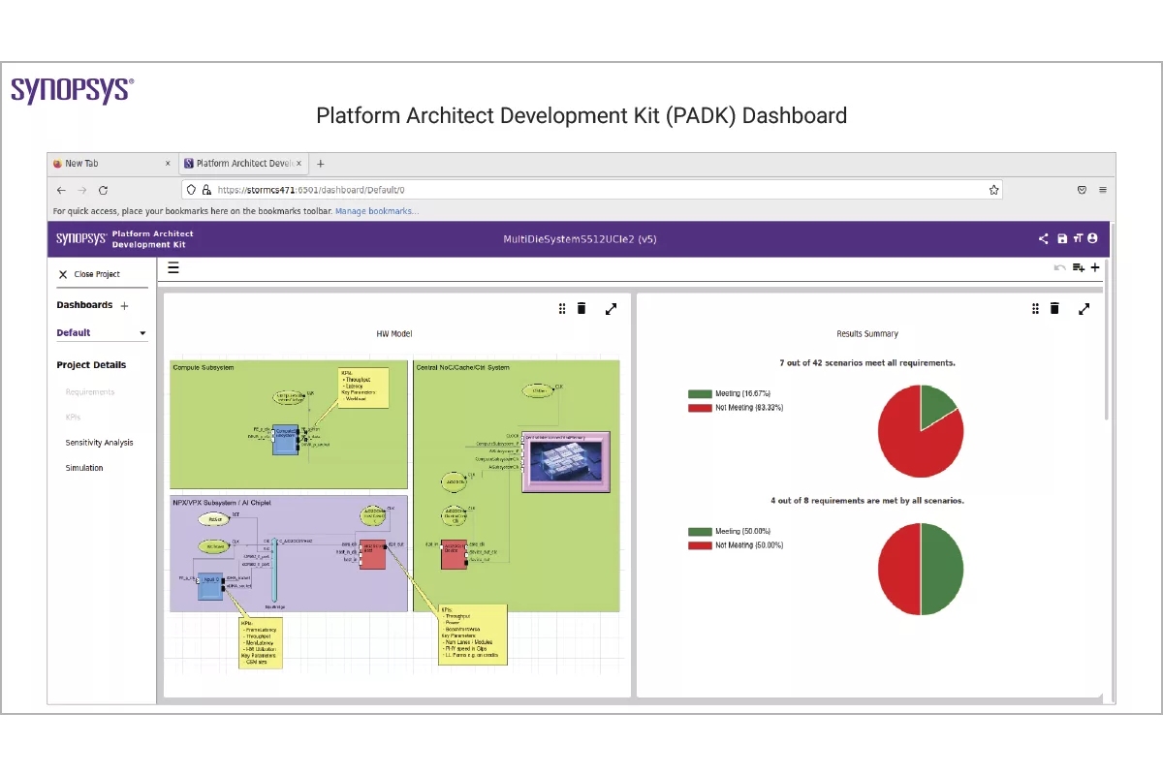
Task: Delete the HW Model widget via trash icon
Action: click(581, 308)
